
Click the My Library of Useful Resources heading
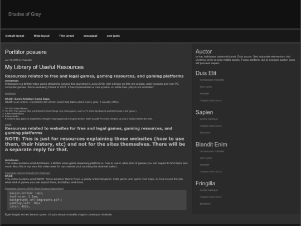click(44, 67)
